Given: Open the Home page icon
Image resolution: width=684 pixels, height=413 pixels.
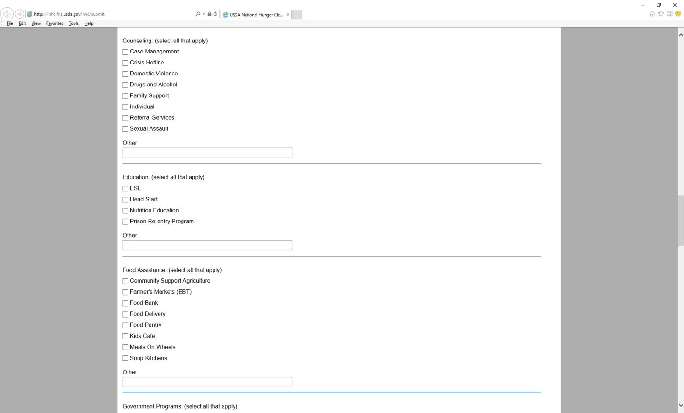Looking at the screenshot, I should 652,14.
